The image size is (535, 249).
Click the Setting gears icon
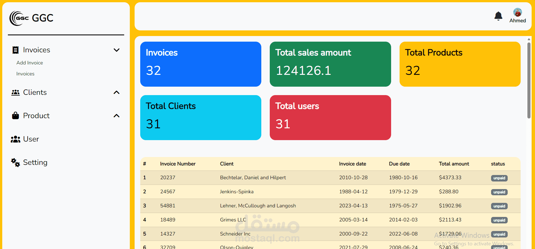pyautogui.click(x=15, y=163)
